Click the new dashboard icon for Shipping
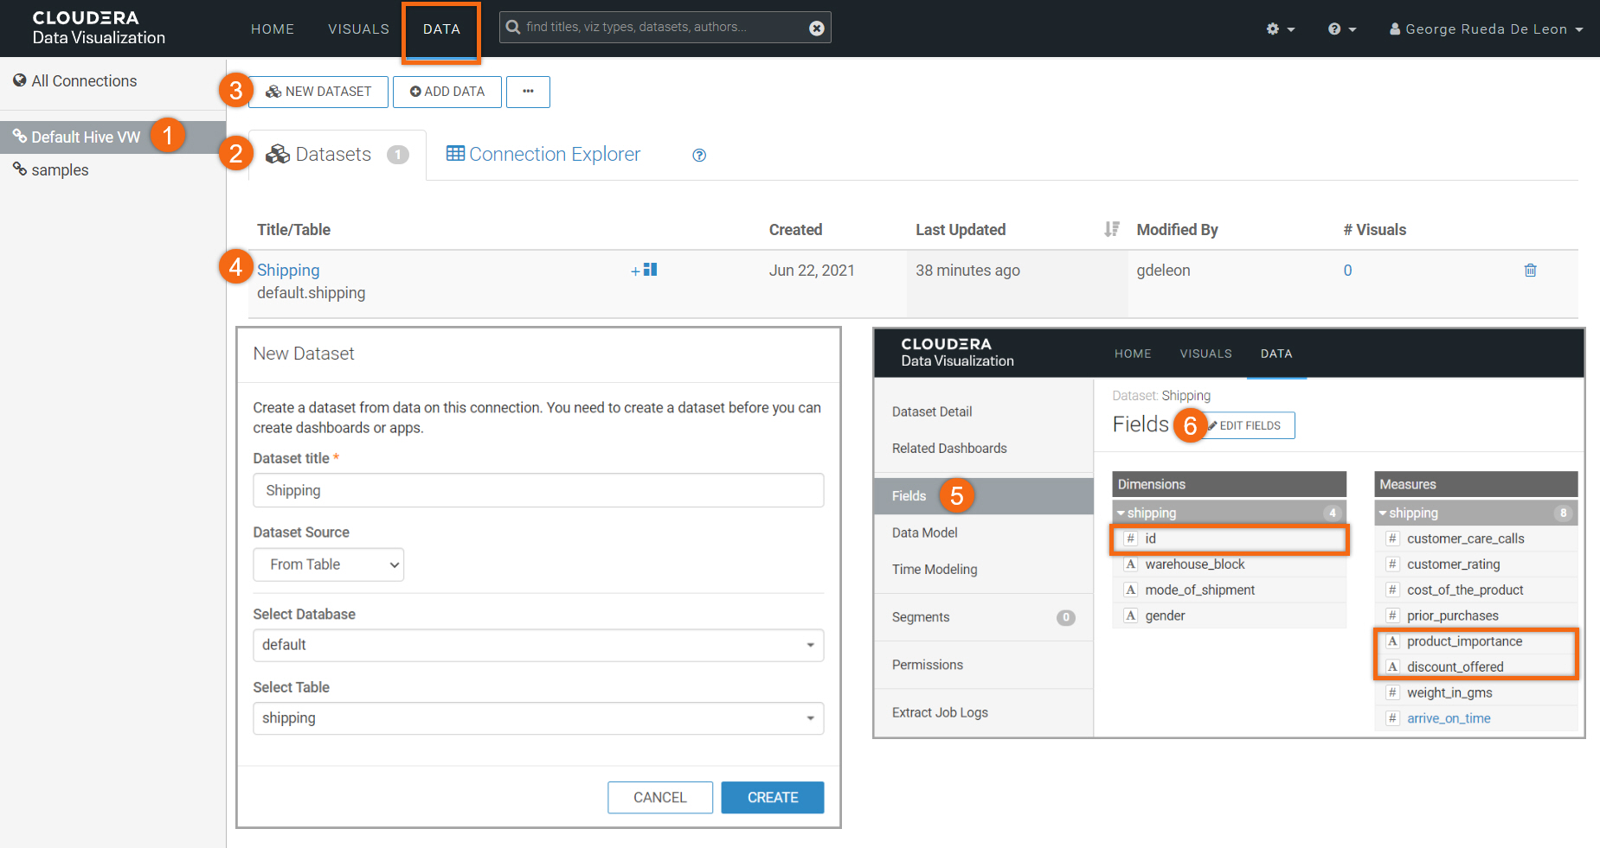 pos(645,270)
